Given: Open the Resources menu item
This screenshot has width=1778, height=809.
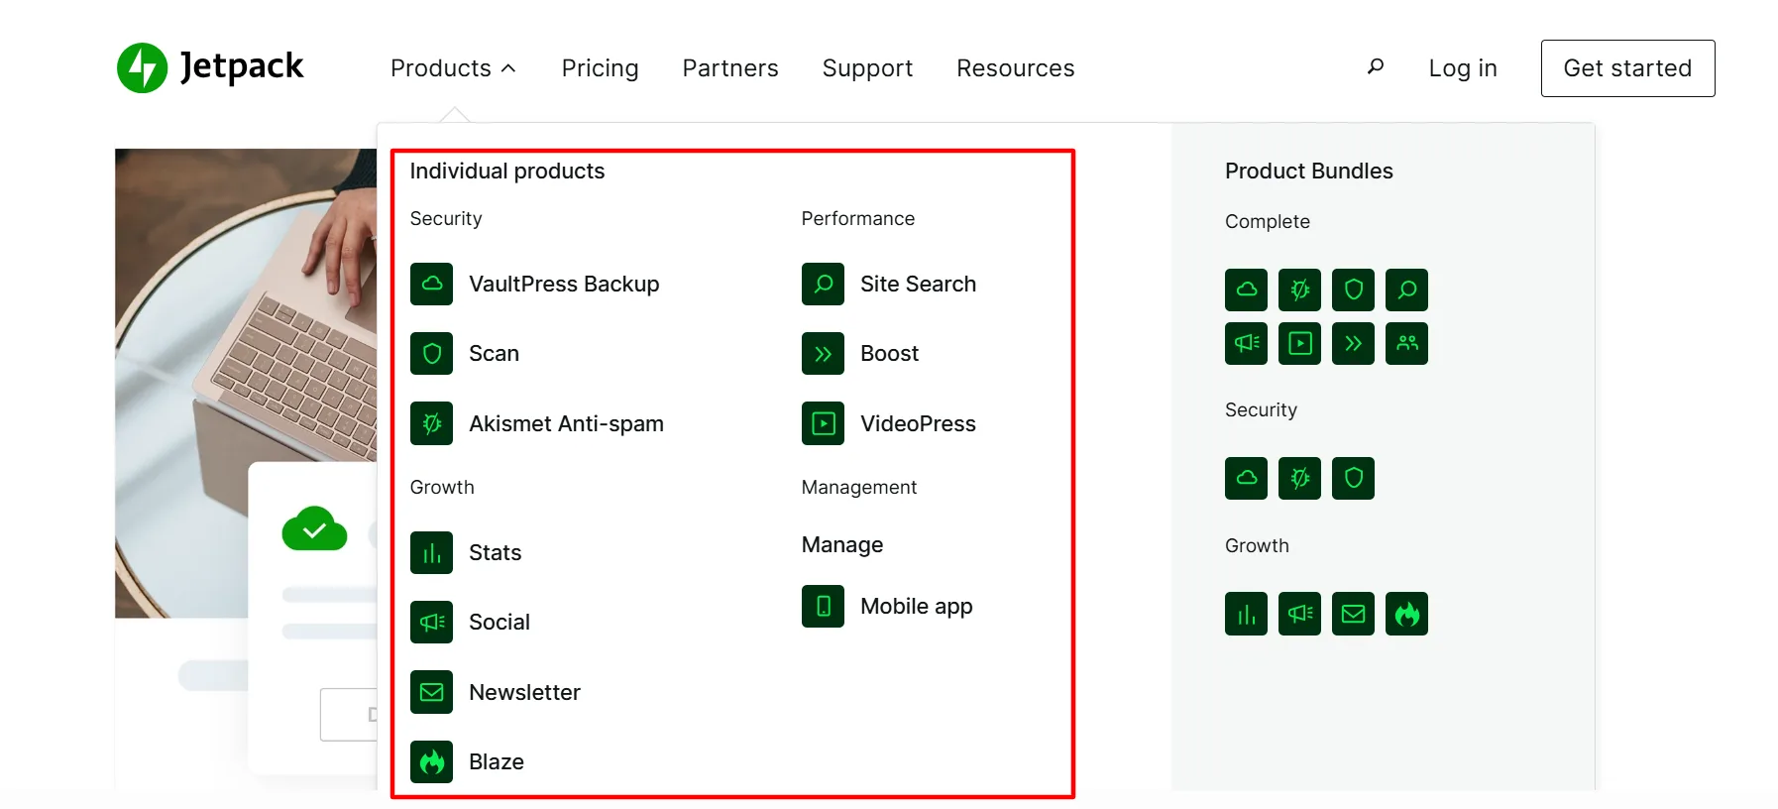Looking at the screenshot, I should pos(1015,68).
